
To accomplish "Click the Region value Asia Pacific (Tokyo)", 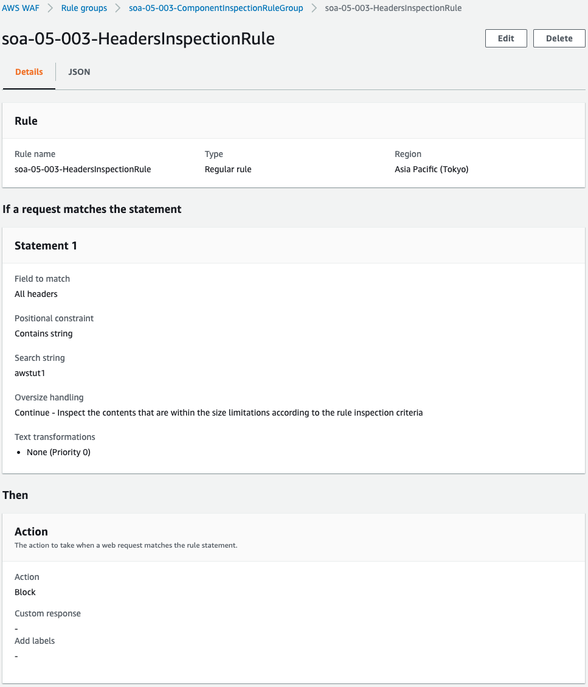I will click(x=432, y=169).
